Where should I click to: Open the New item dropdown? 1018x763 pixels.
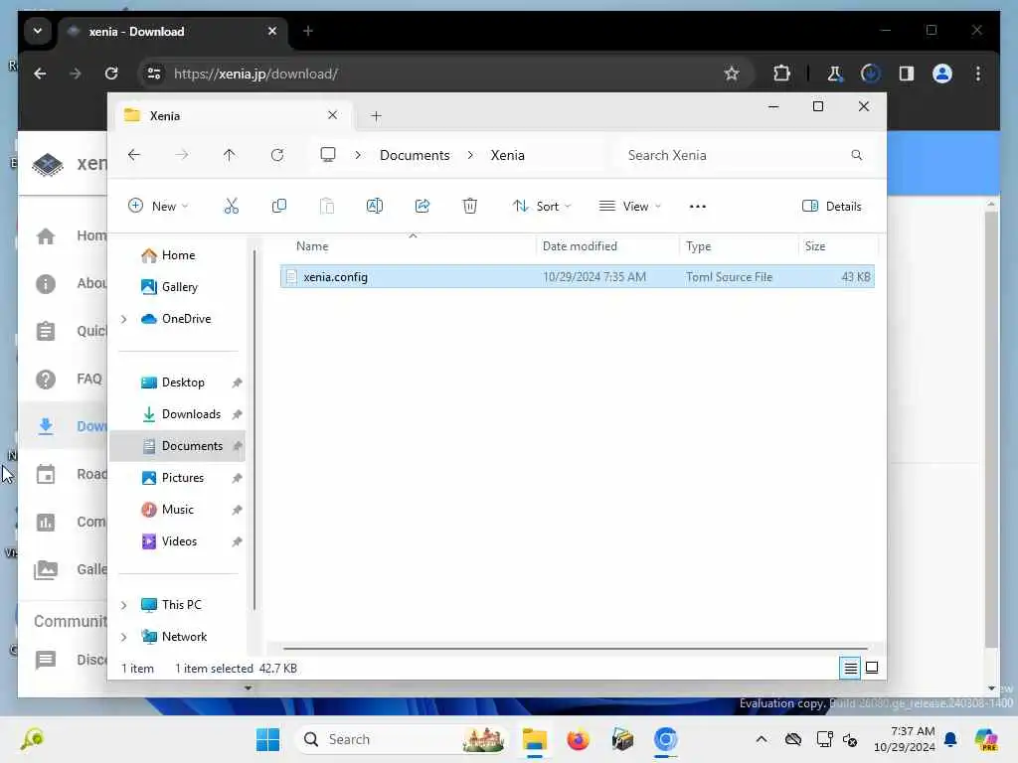(158, 207)
